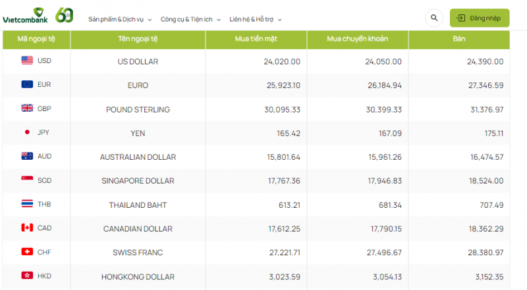Select the British flag icon
527x290 pixels.
pyautogui.click(x=27, y=109)
